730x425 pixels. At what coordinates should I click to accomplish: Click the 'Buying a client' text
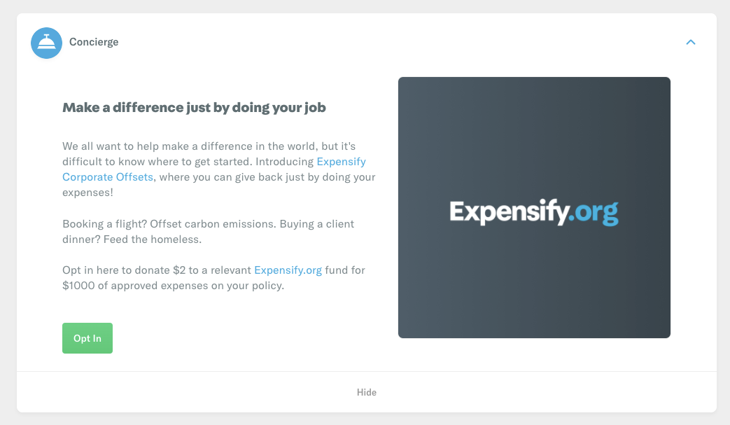click(x=317, y=224)
